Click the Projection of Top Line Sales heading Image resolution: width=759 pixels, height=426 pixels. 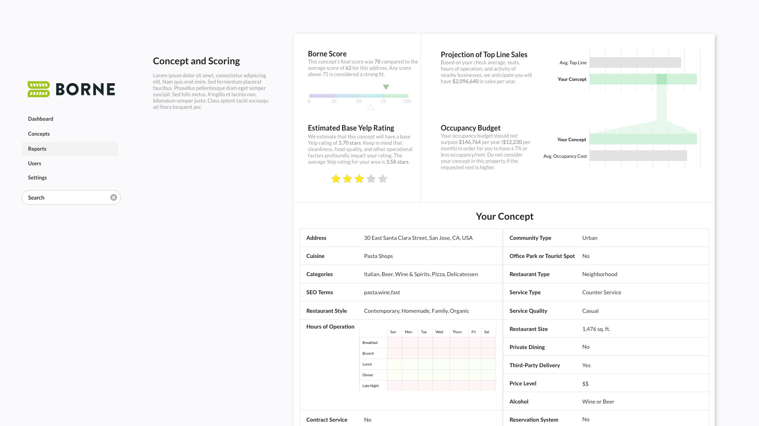484,54
